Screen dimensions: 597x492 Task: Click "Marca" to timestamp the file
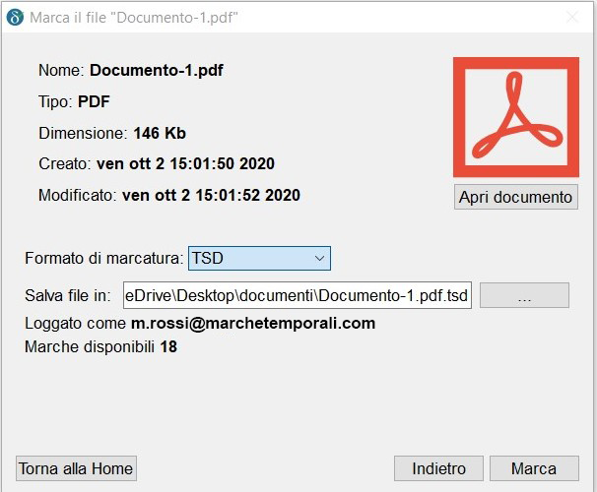pos(533,468)
